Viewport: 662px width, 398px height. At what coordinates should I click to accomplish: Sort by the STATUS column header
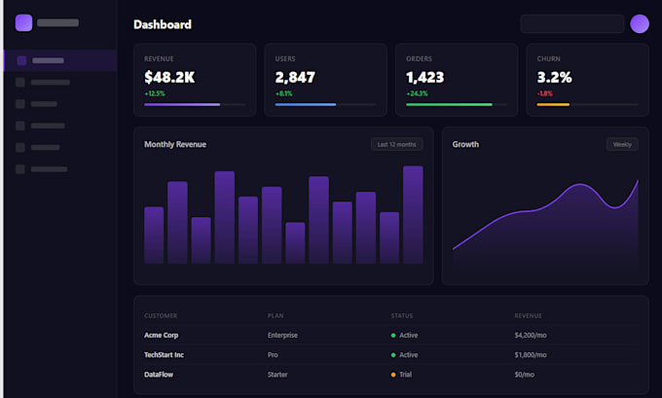pos(402,315)
